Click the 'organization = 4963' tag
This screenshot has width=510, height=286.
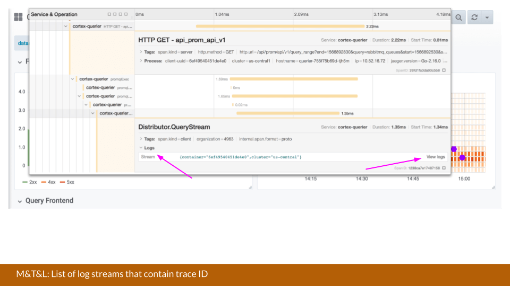215,139
